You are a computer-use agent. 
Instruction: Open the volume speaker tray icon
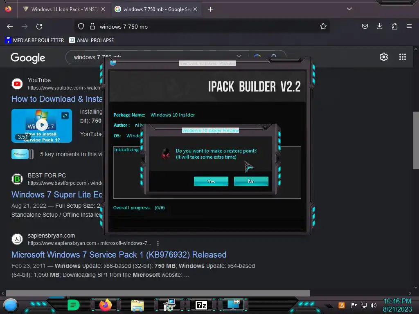pos(374,305)
